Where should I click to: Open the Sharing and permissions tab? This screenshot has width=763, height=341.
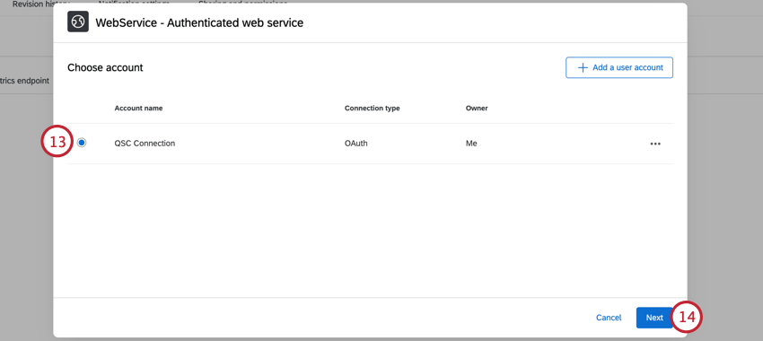point(243,3)
